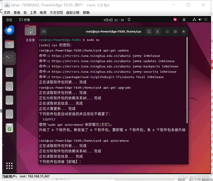Image resolution: width=213 pixels, height=181 pixels.
Task: Minimize the Ubuntu terminal window
Action: [x=167, y=32]
